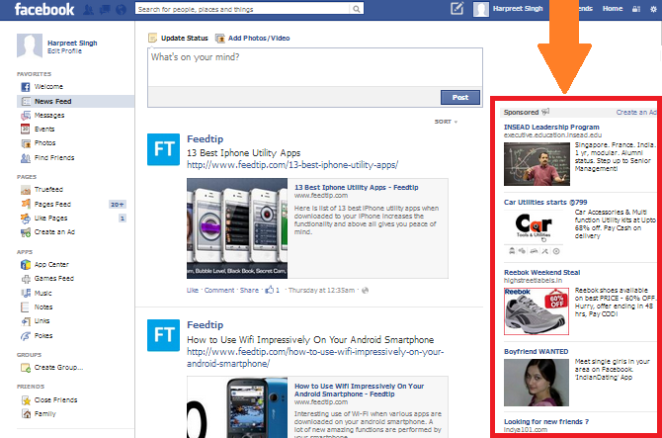Open Car Utilities starts @799 ad
The height and width of the screenshot is (438, 662).
[545, 203]
